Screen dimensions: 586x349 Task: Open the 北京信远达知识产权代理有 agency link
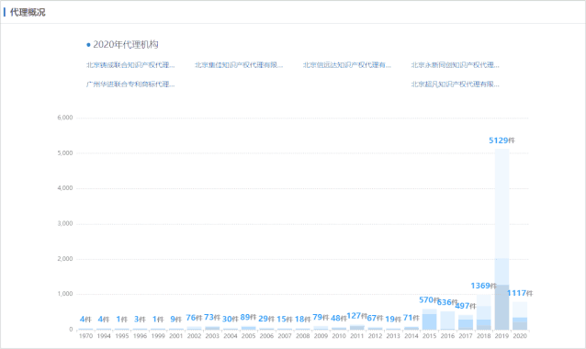(347, 65)
